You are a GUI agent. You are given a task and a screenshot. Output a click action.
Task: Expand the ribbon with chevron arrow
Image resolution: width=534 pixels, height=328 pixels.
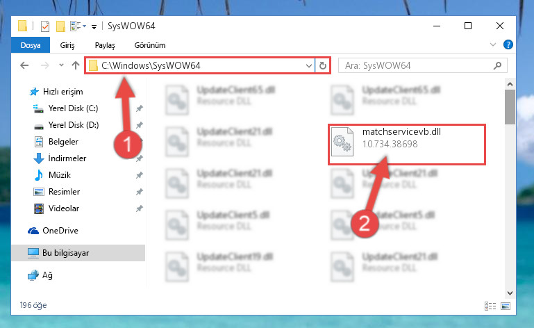pyautogui.click(x=493, y=44)
